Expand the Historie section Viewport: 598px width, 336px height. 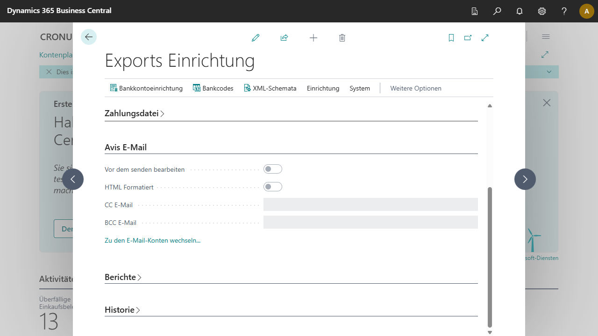point(122,310)
